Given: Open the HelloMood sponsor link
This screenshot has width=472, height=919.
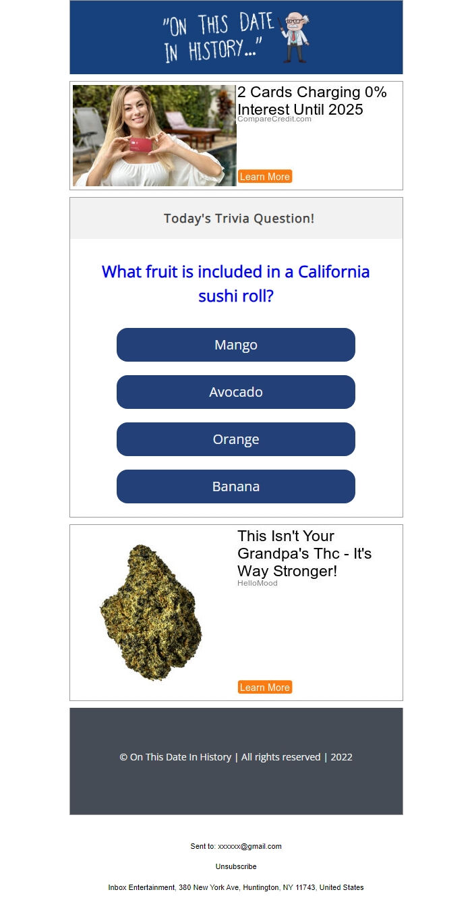Looking at the screenshot, I should (x=257, y=583).
